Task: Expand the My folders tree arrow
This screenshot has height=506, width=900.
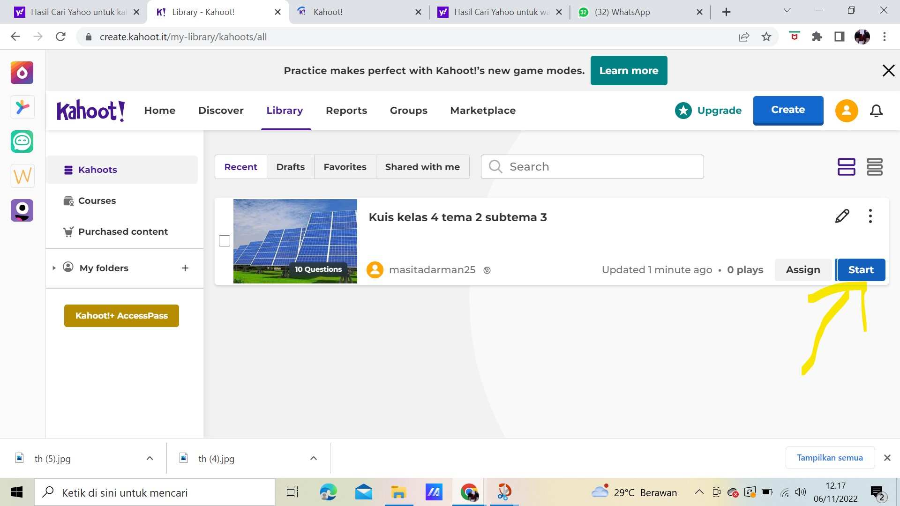Action: pos(54,268)
